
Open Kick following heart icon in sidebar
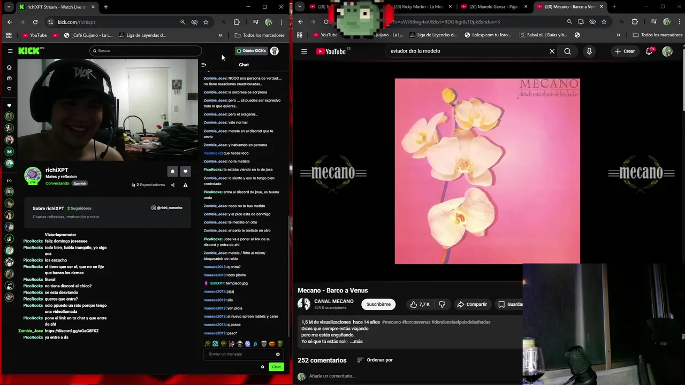(x=9, y=89)
